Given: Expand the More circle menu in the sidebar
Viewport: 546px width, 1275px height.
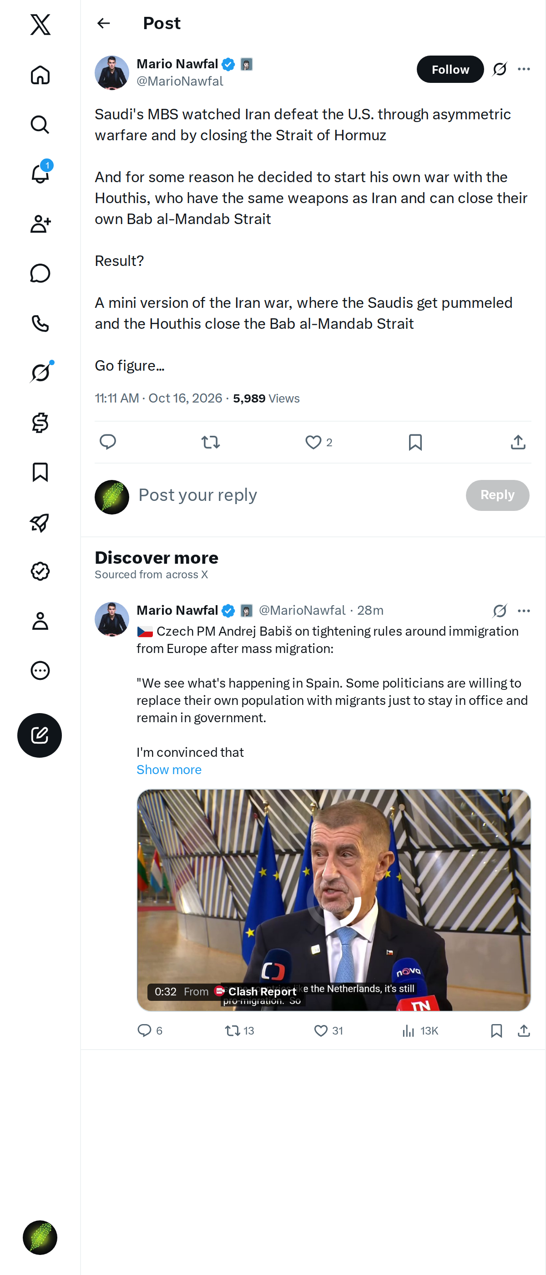Looking at the screenshot, I should pos(40,670).
